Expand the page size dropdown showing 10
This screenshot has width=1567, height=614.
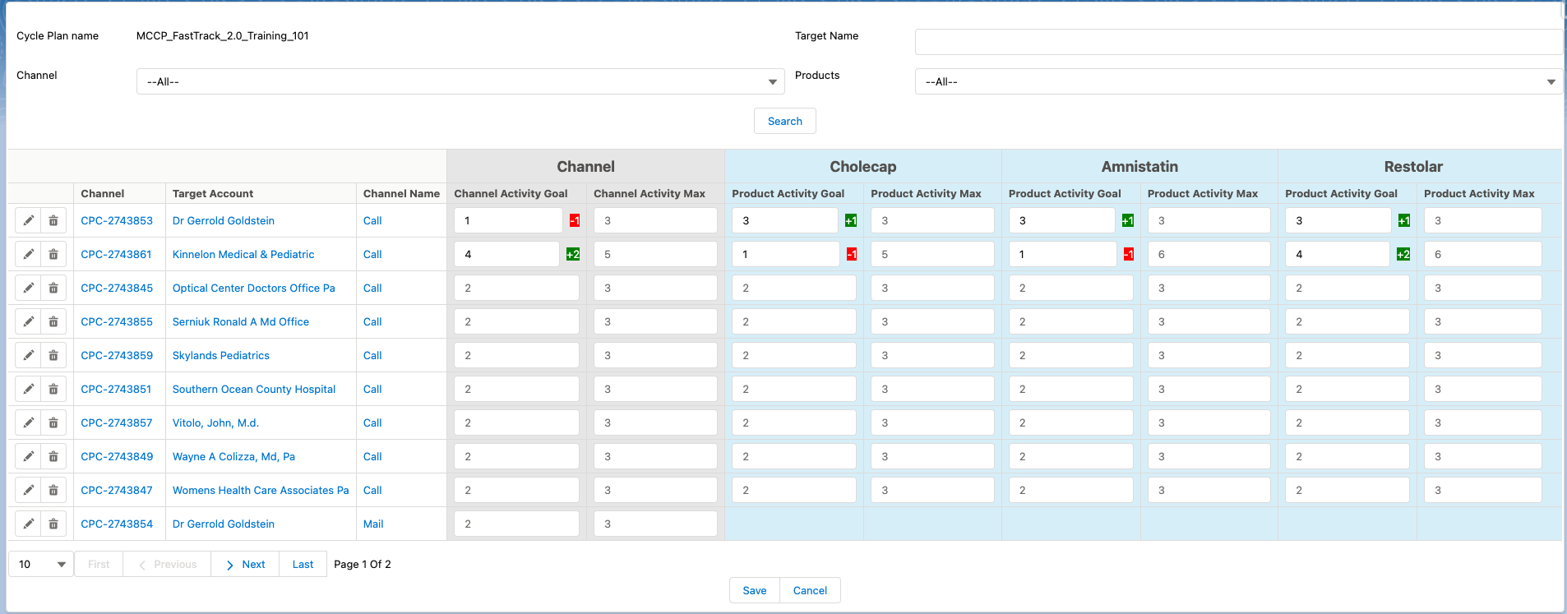(41, 564)
